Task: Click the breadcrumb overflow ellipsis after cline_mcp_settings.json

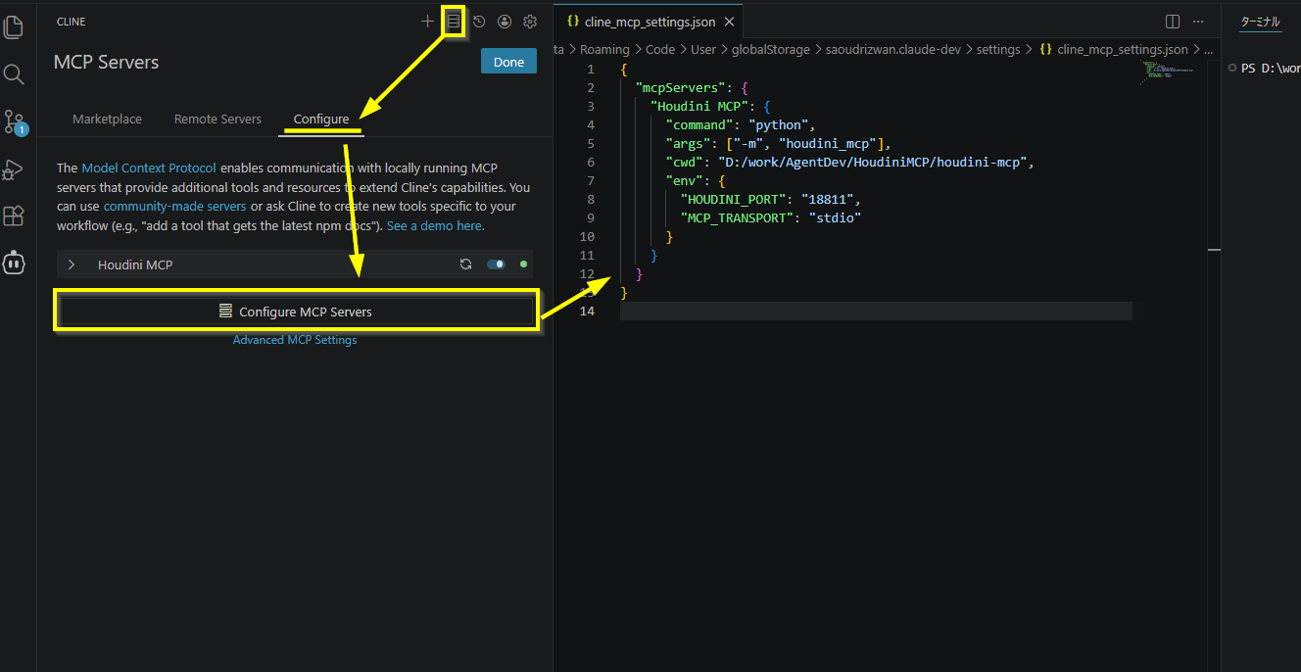Action: coord(1207,49)
